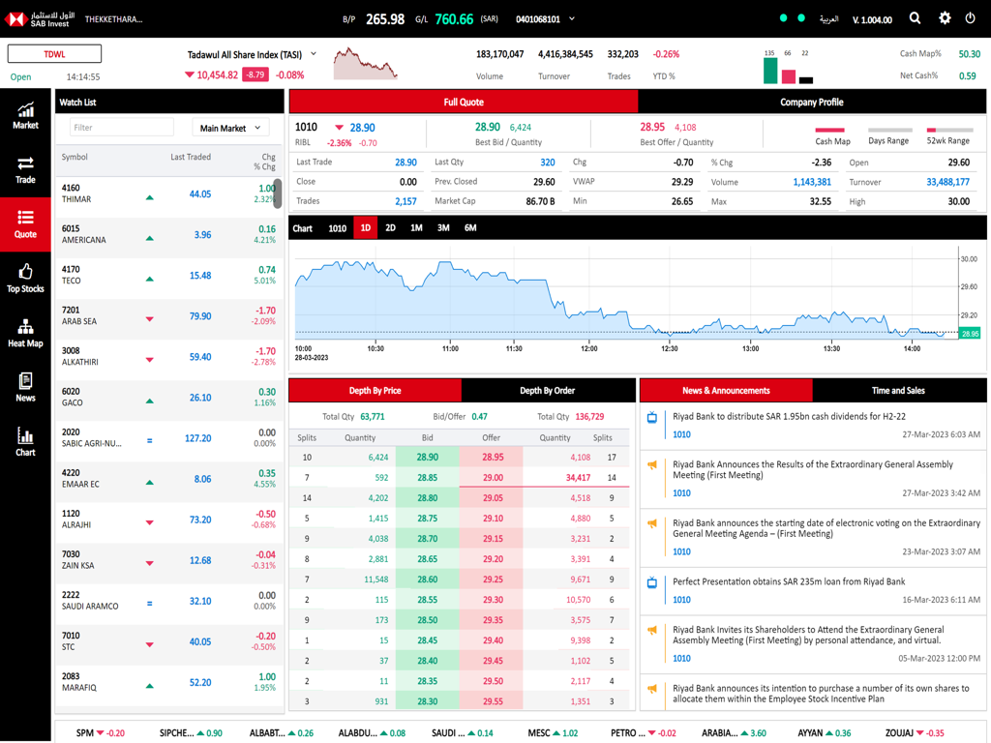This screenshot has height=743, width=991.
Task: Open the Main Market watchlist dropdown
Action: click(230, 126)
